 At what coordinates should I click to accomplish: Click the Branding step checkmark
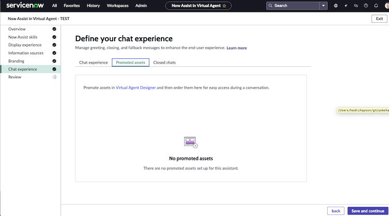click(x=54, y=61)
